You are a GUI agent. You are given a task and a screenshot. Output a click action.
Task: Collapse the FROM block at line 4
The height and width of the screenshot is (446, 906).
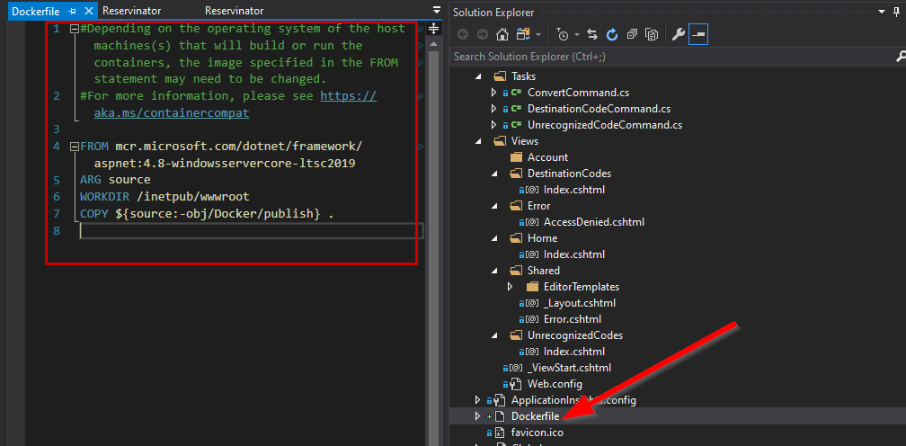click(74, 147)
